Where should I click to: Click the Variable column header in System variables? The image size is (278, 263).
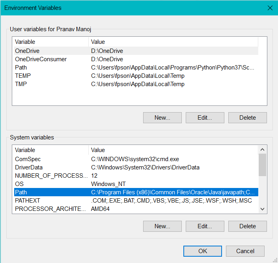tap(51, 150)
